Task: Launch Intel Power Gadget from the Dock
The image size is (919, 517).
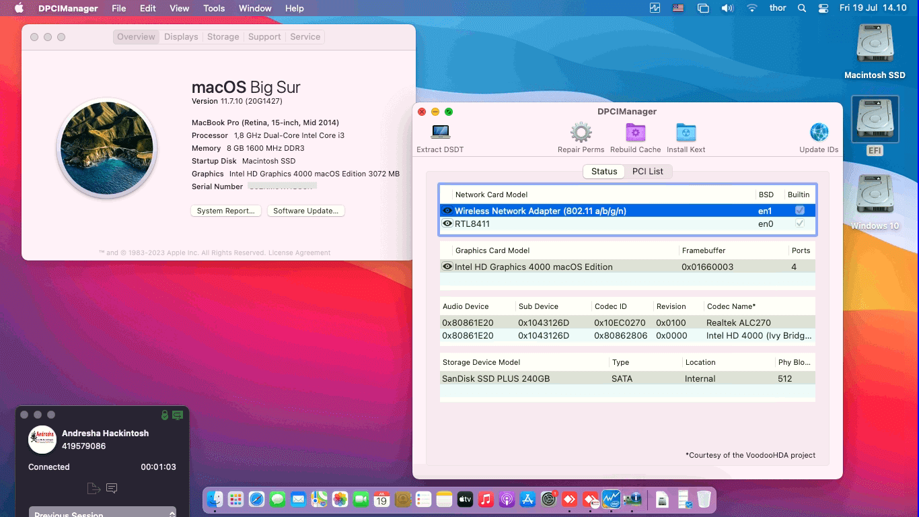Action: coord(611,499)
